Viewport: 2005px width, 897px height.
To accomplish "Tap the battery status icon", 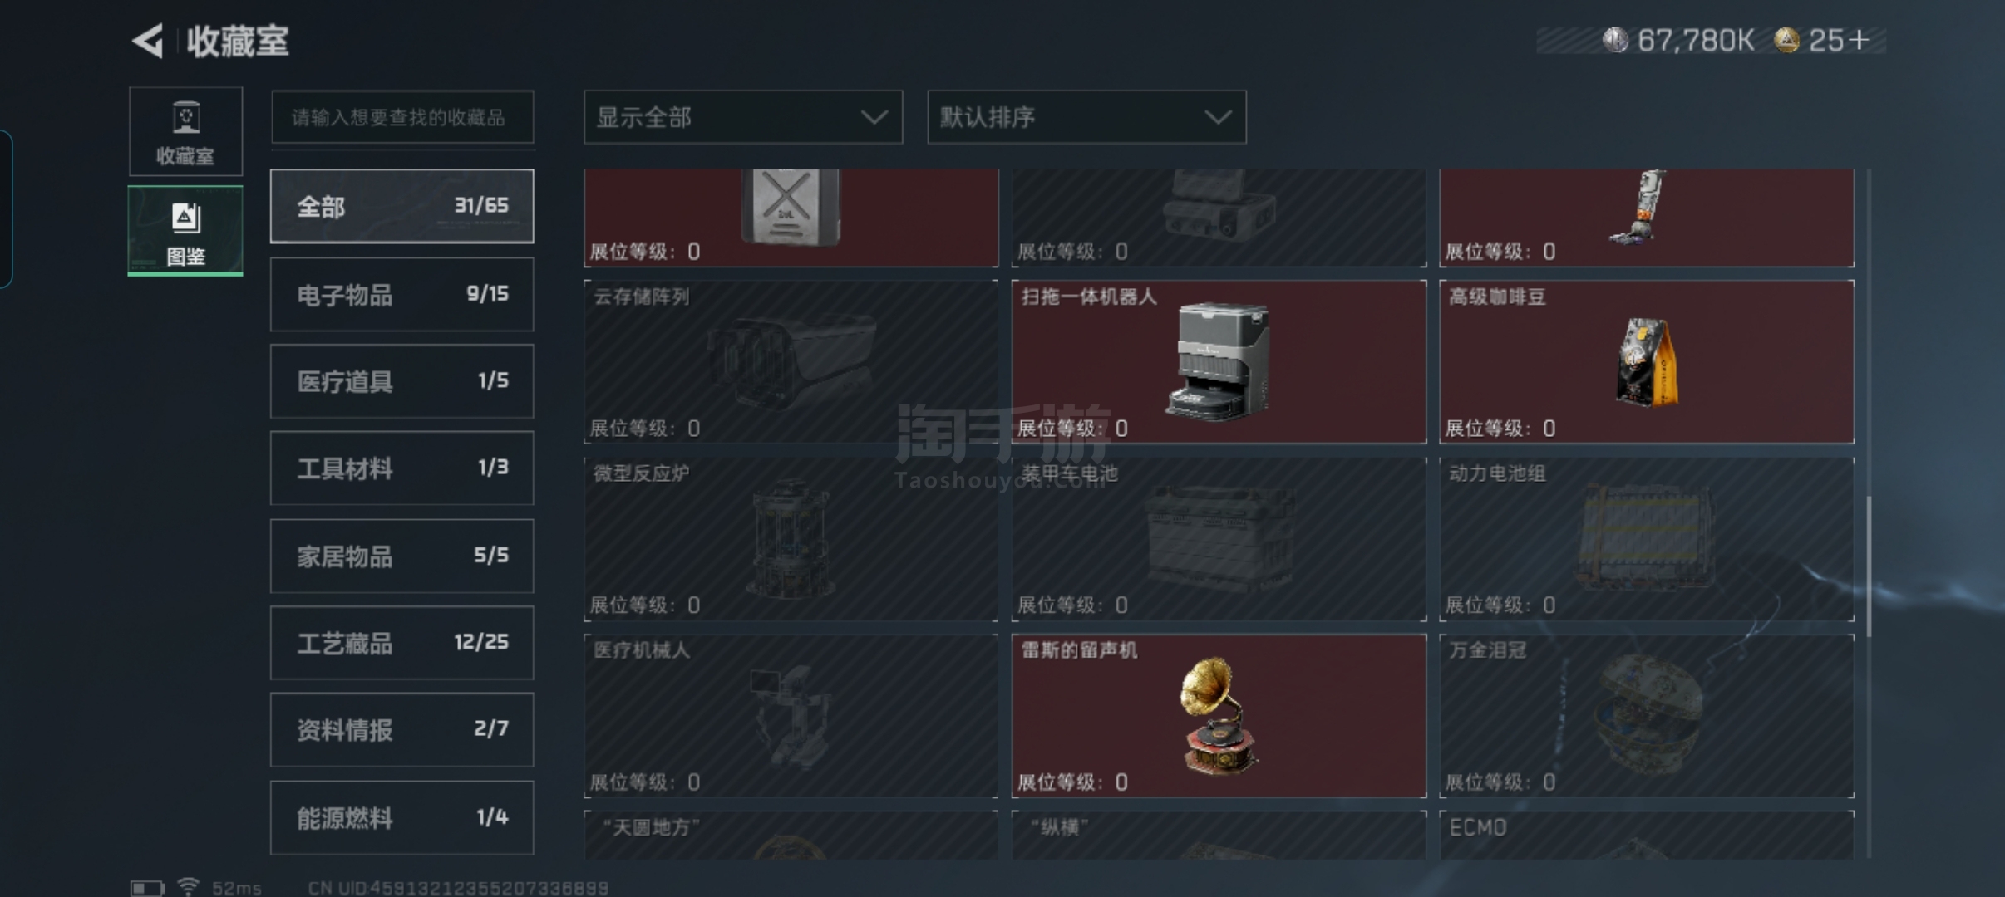I will pos(147,888).
